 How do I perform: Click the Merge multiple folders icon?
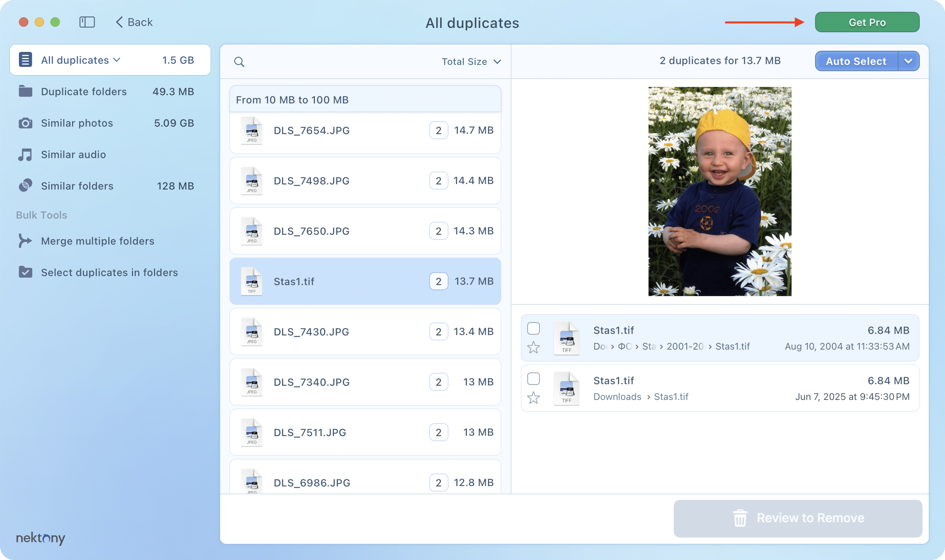25,241
